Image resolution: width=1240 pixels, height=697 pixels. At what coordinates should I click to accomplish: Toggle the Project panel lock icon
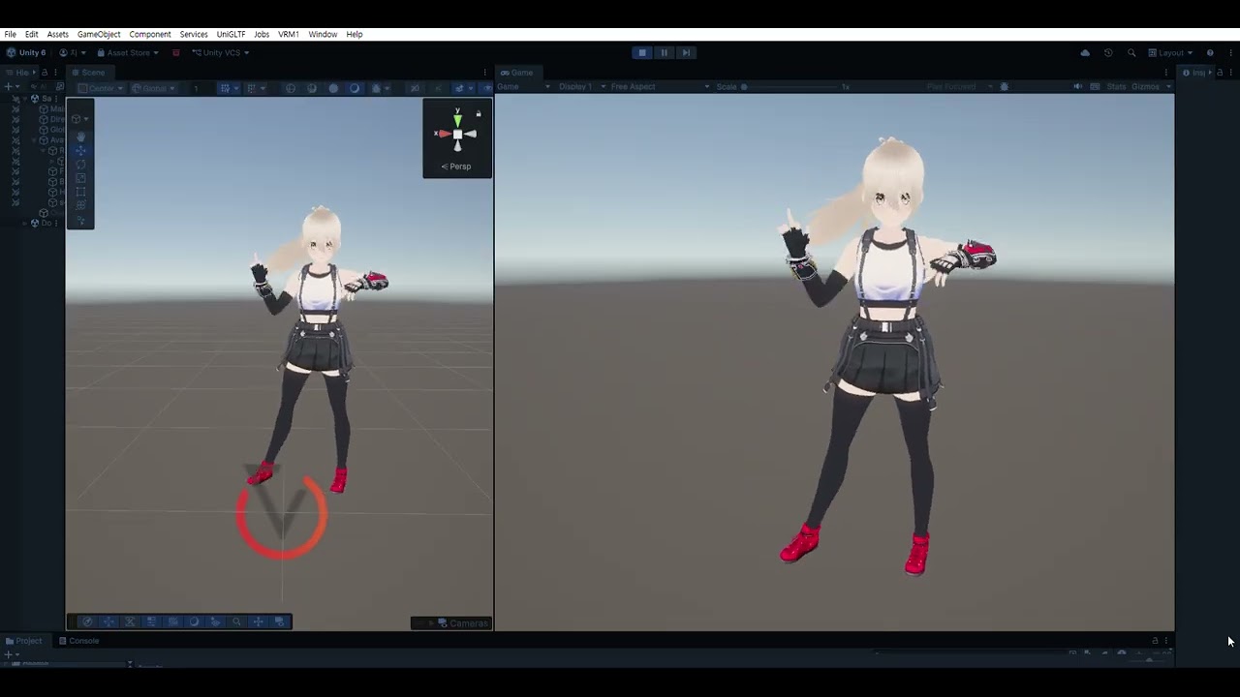pos(1155,641)
